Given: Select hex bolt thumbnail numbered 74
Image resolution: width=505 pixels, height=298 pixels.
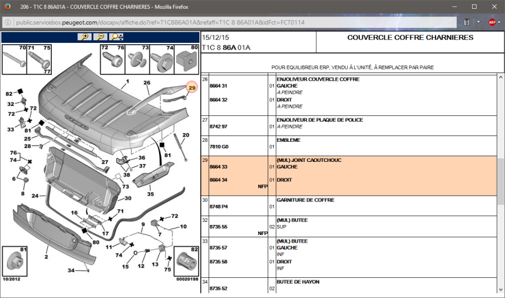Looking at the screenshot, I should [162, 59].
